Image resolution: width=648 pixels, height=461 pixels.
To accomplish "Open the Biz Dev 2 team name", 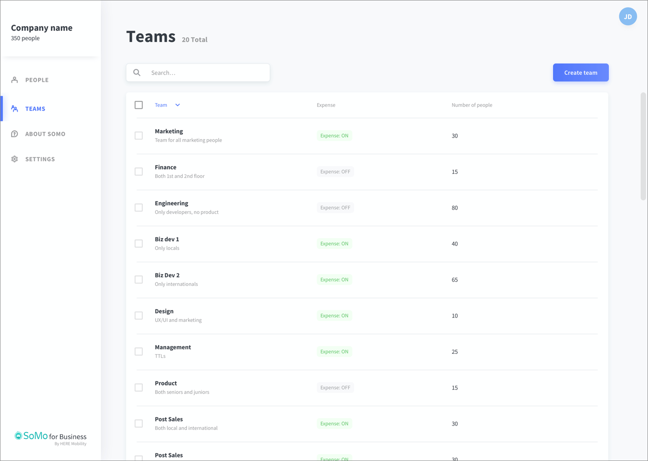I will point(167,275).
